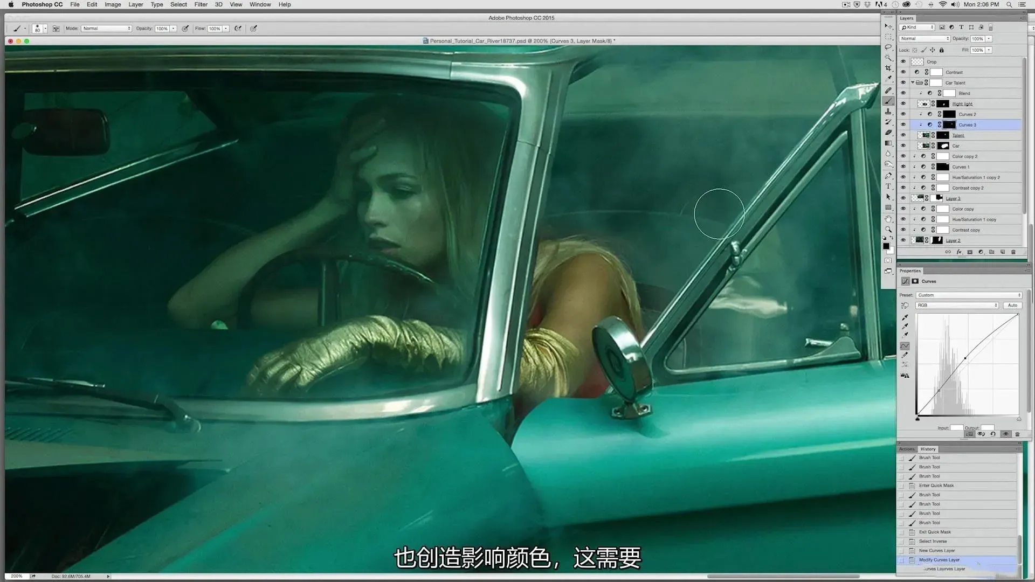
Task: Click the on-image adjustment hand icon
Action: click(x=905, y=306)
